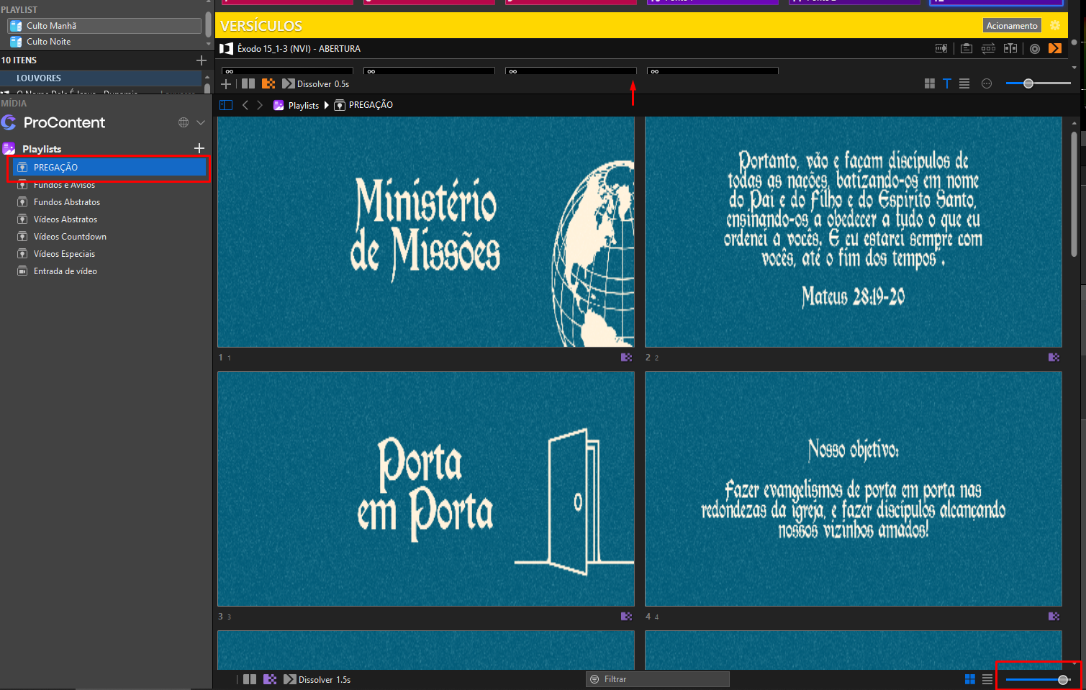Focus the Filtrar search field
This screenshot has height=690, width=1086.
658,679
